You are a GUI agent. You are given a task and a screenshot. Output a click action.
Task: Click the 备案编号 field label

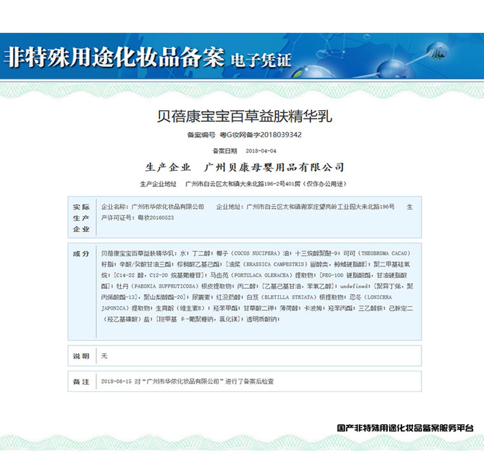[201, 135]
